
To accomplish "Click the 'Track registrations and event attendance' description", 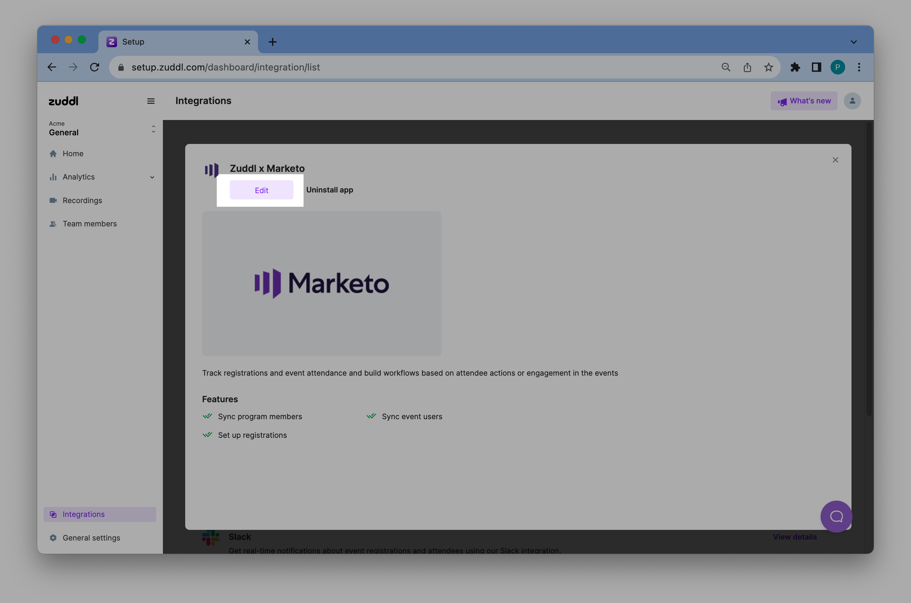I will pos(410,373).
